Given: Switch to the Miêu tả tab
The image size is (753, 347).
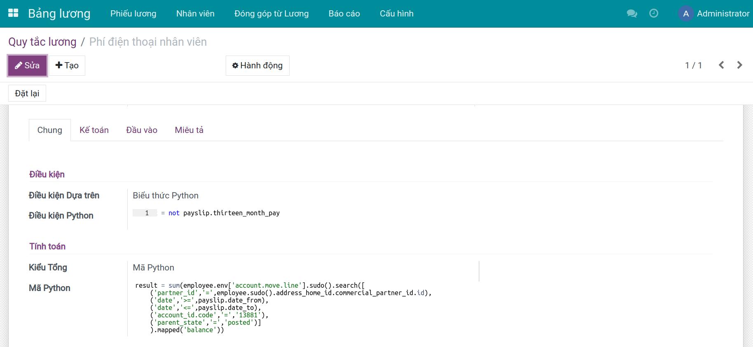Looking at the screenshot, I should (x=189, y=130).
